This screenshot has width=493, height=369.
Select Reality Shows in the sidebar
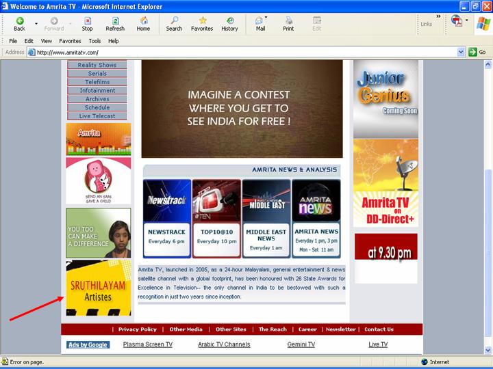[x=97, y=65]
